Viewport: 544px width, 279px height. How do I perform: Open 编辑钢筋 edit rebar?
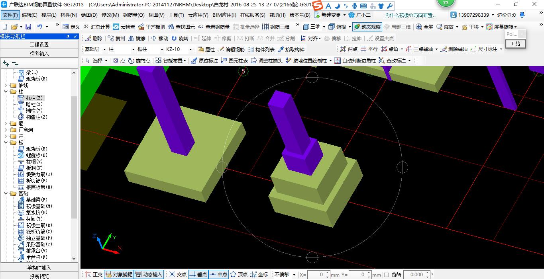(x=231, y=49)
